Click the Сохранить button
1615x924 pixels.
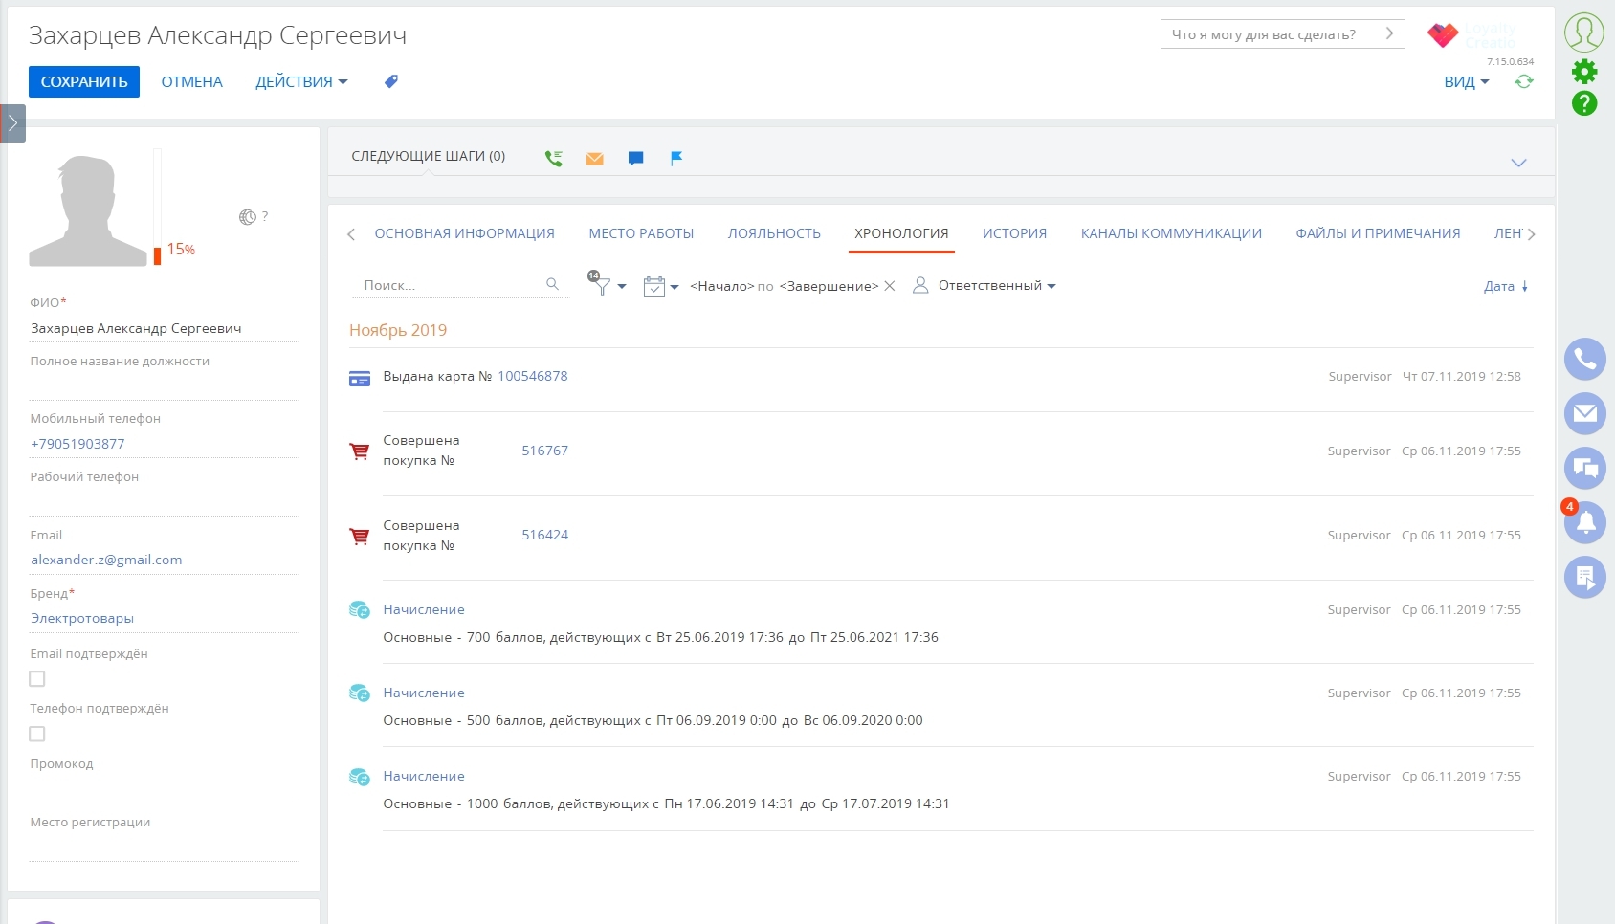point(84,82)
